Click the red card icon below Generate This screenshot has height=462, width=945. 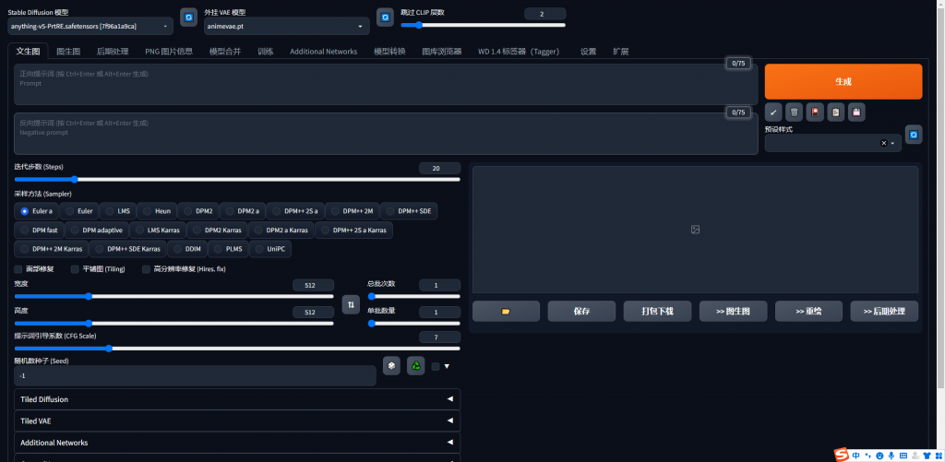815,112
